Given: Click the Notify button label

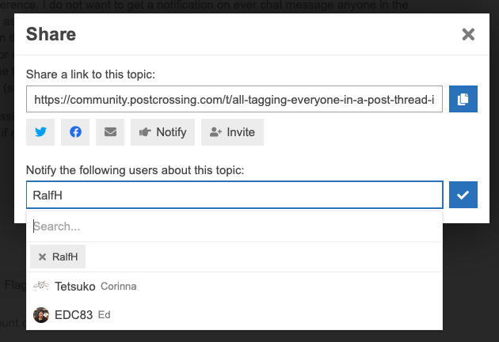Looking at the screenshot, I should tap(171, 132).
